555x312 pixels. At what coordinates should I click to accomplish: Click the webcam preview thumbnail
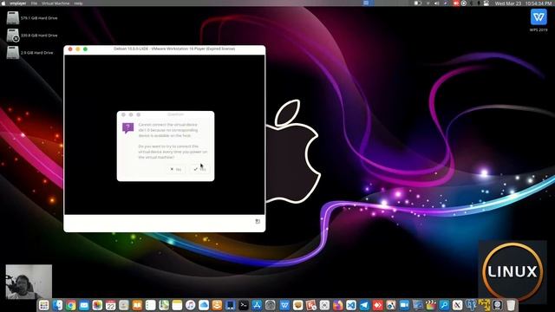[x=29, y=282]
